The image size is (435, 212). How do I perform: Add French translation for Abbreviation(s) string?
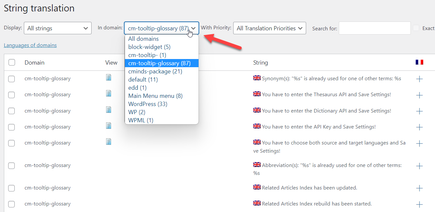pyautogui.click(x=419, y=166)
